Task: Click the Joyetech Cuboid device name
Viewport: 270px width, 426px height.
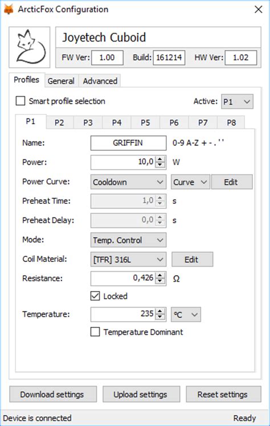Action: point(104,38)
